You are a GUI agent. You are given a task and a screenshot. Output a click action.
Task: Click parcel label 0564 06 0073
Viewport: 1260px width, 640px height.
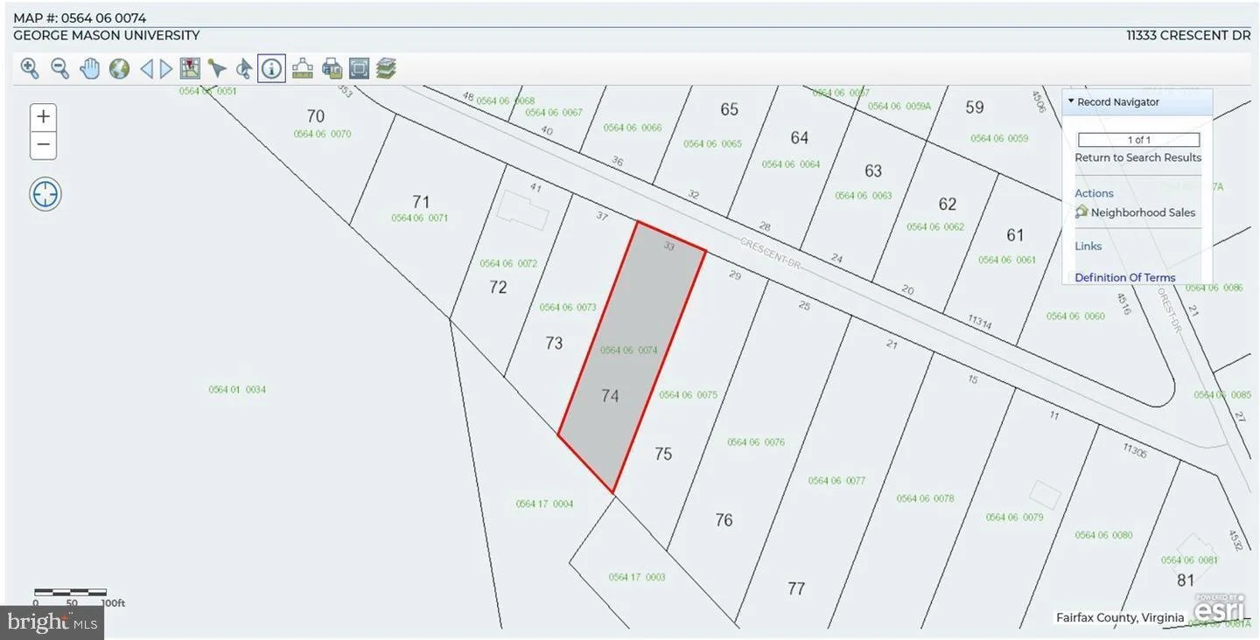pos(568,307)
